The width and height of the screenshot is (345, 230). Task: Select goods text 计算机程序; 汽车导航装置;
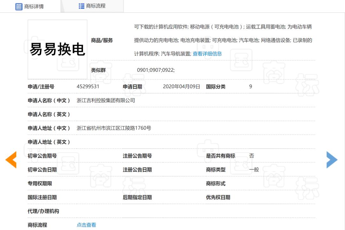[163, 54]
